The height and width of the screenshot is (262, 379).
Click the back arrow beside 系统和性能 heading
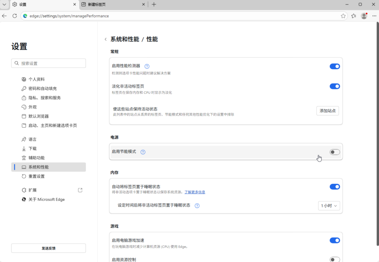coord(105,39)
